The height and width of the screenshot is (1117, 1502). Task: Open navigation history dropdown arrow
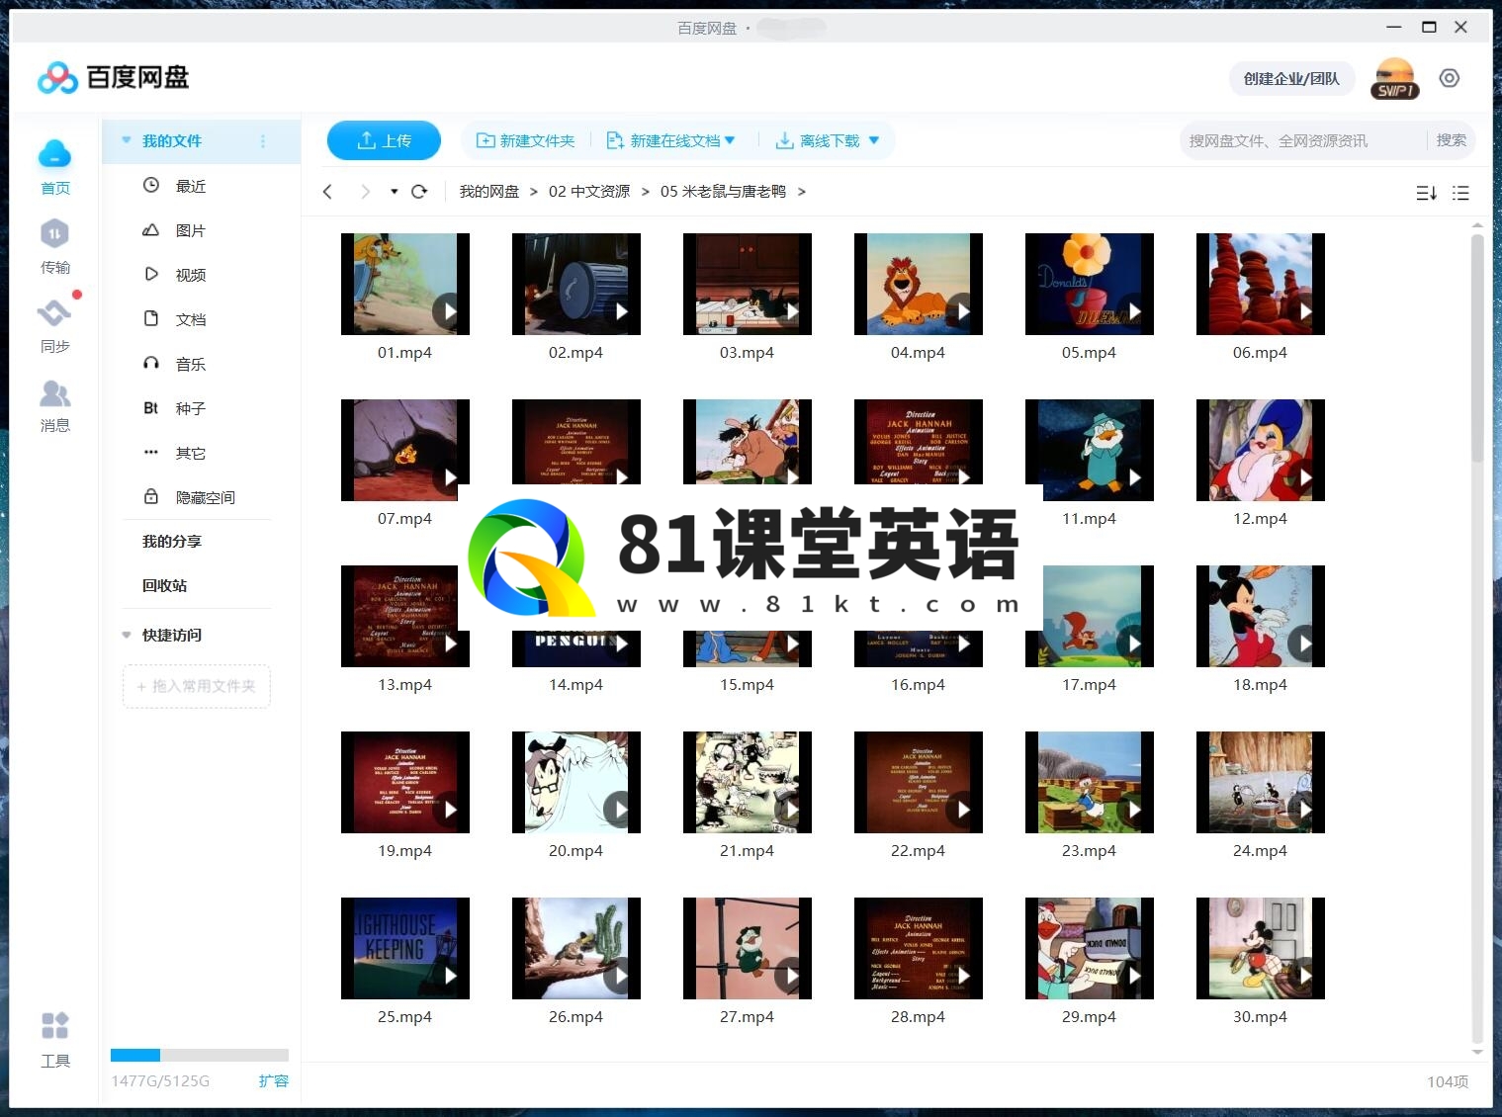[394, 192]
